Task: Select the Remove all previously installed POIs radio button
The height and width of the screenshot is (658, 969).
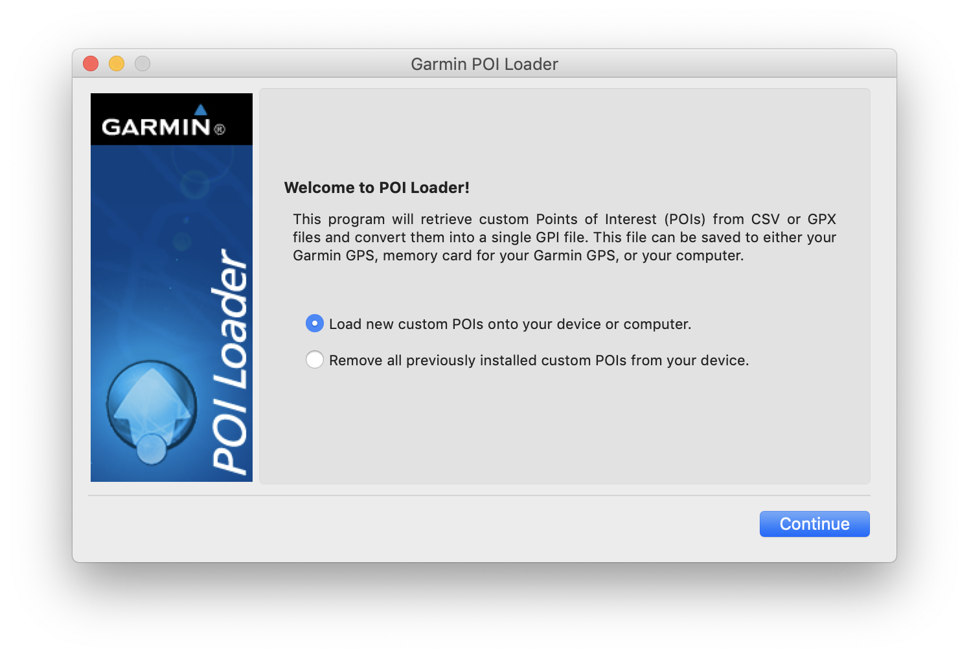Action: pos(315,359)
